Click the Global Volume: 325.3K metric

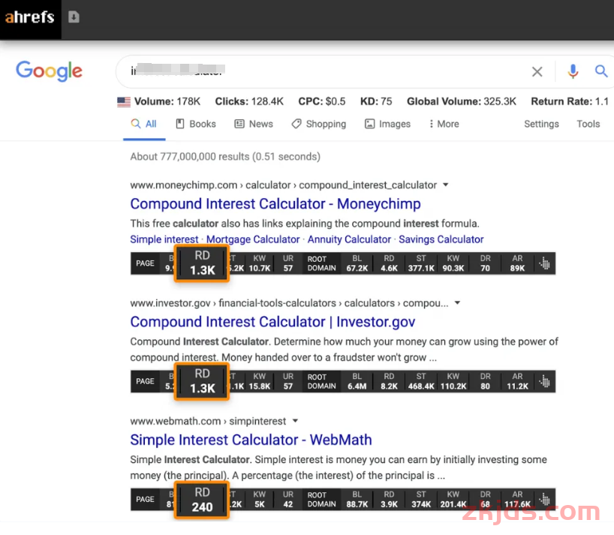tap(462, 102)
